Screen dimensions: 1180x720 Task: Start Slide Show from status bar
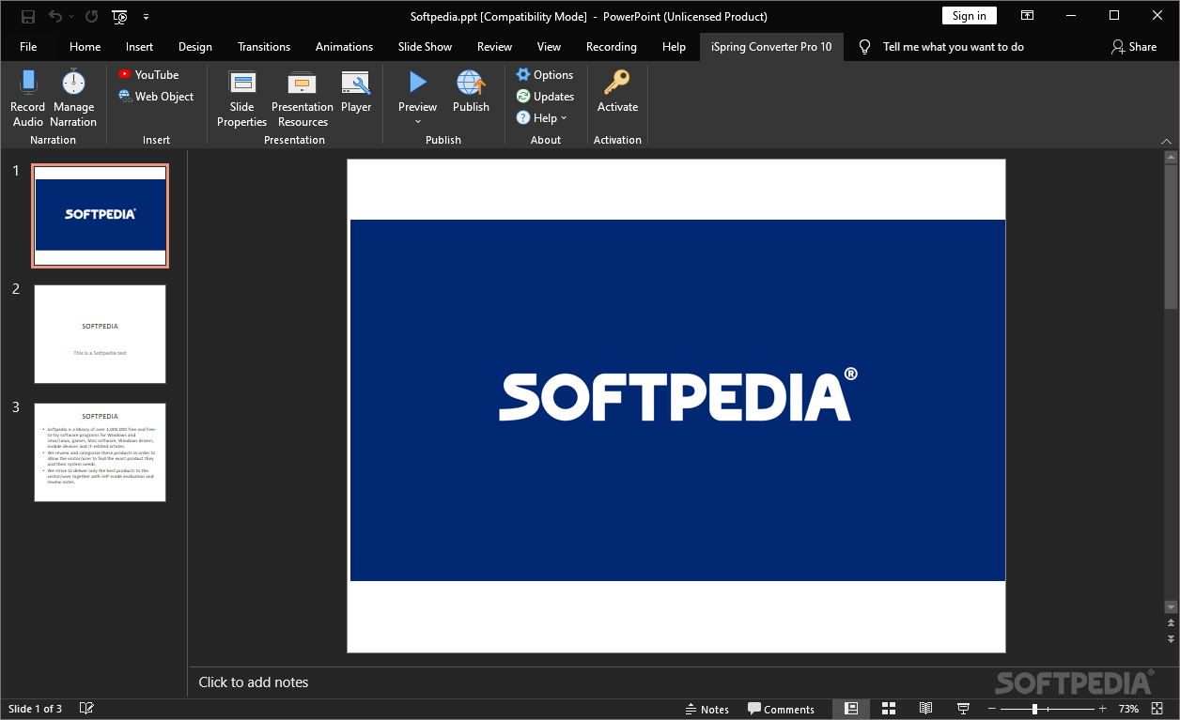click(x=963, y=709)
